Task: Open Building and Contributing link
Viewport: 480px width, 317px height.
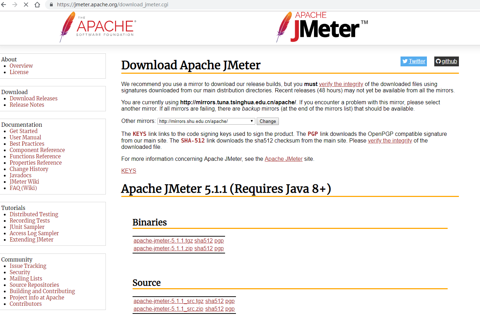Action: pos(42,291)
